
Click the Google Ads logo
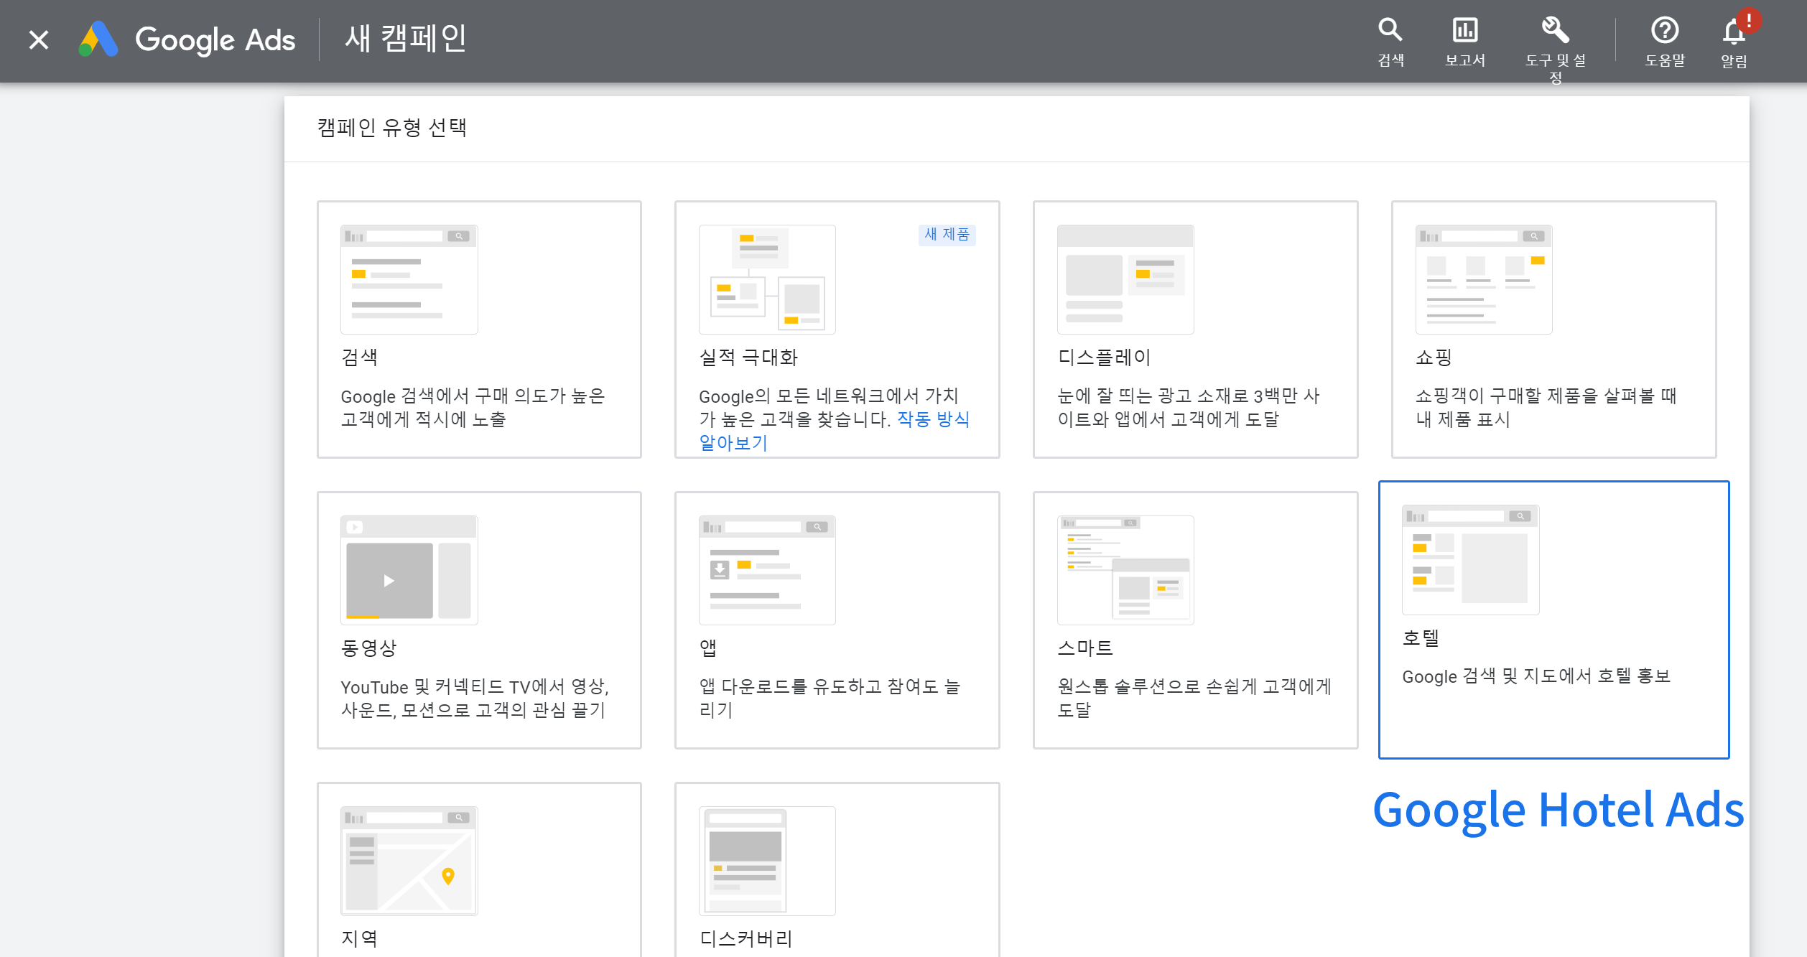pyautogui.click(x=187, y=39)
